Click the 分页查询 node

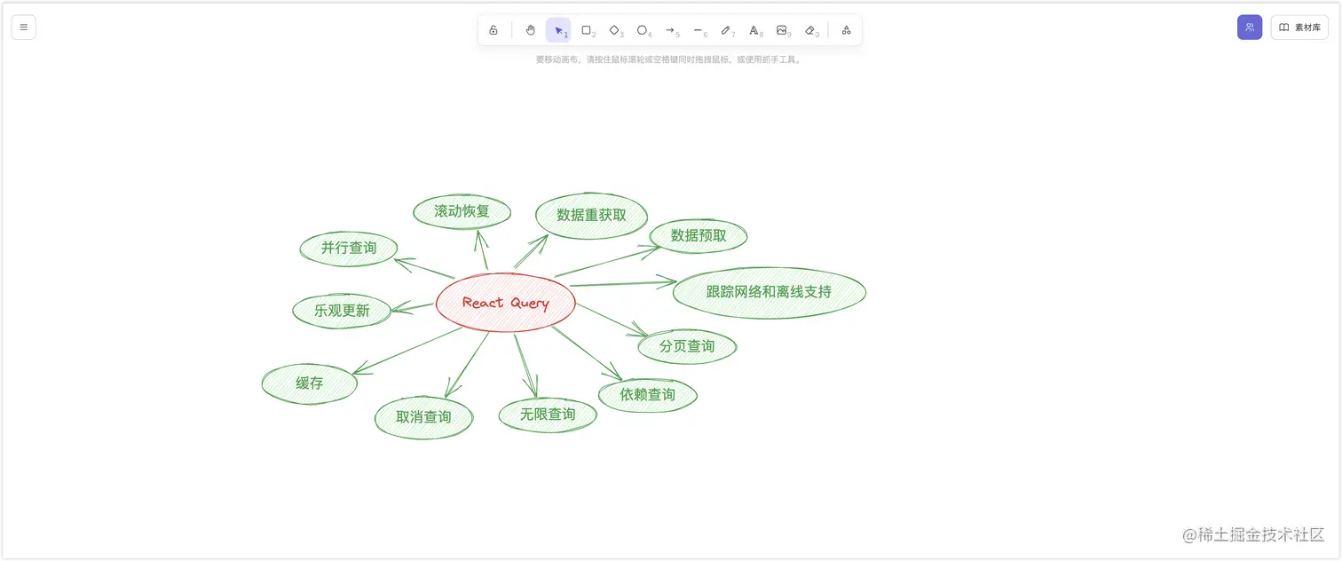tap(687, 346)
